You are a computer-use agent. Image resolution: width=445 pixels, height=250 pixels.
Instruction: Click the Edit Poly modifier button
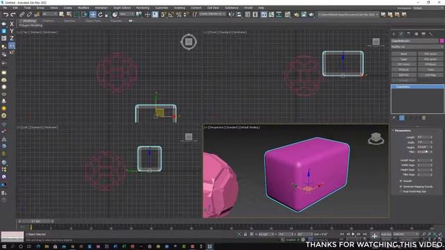coord(404,75)
